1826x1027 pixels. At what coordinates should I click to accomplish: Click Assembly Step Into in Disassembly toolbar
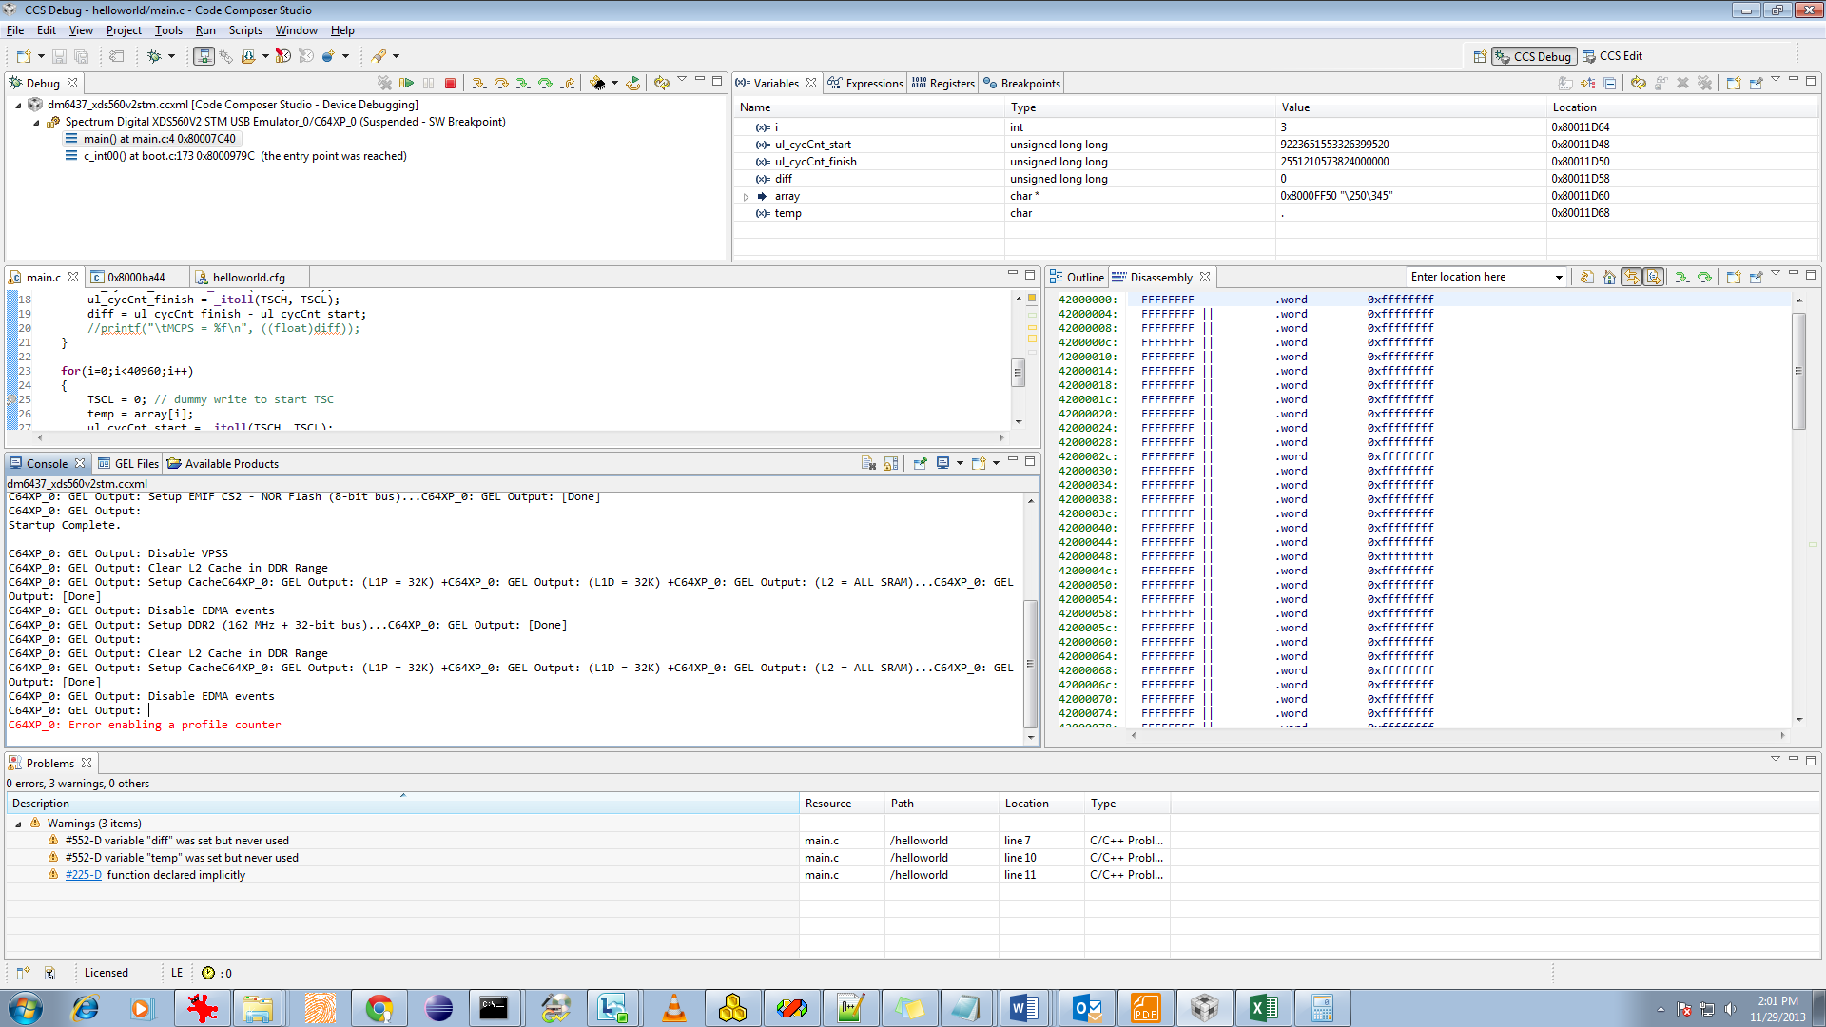[x=1682, y=278]
